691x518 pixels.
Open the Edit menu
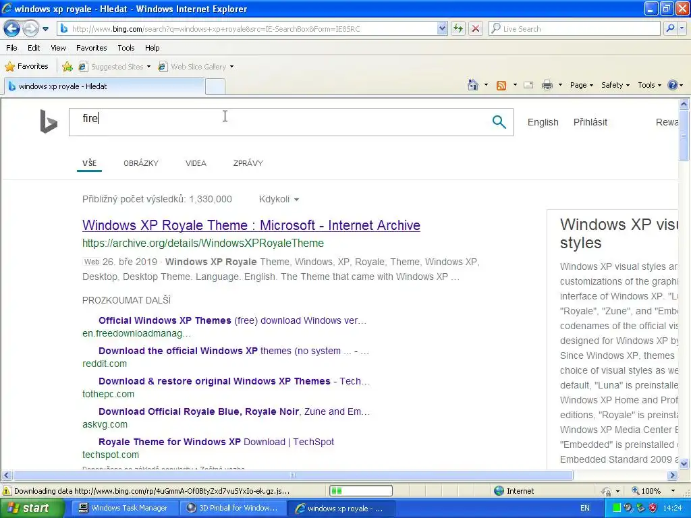click(x=34, y=48)
